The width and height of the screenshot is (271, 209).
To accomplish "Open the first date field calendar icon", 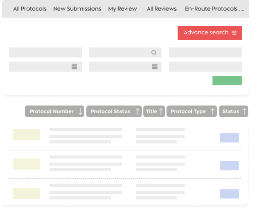I will pyautogui.click(x=75, y=66).
